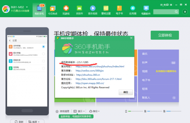The image size is (190, 123).
Task: Click the 仅充电 green icon on phone
Action: pos(11,68)
